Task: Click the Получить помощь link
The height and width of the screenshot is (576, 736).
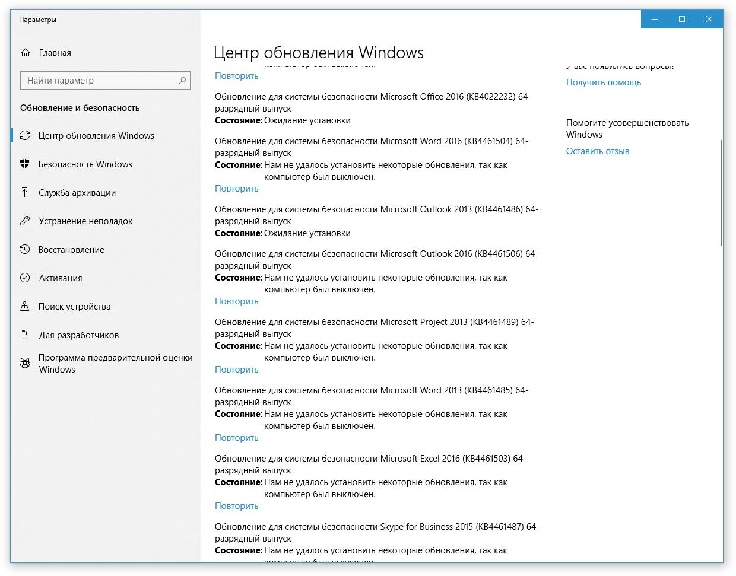Action: [x=604, y=82]
